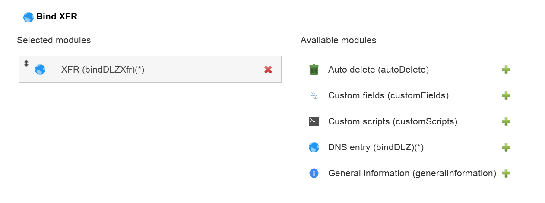Screen dimensions: 545x203
Task: Click the General information (generalInformation) text
Action: (412, 173)
